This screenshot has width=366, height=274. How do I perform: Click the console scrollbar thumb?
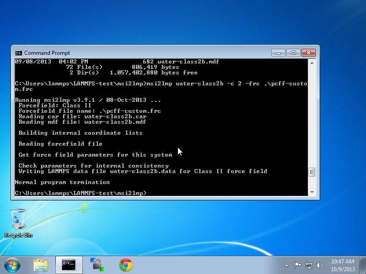tap(312, 173)
